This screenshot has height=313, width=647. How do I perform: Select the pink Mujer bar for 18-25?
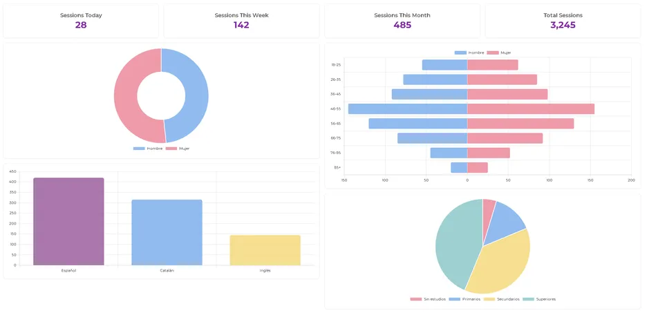[x=493, y=65]
